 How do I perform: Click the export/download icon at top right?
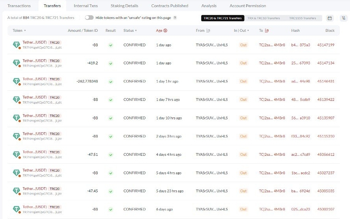pyautogui.click(x=344, y=18)
